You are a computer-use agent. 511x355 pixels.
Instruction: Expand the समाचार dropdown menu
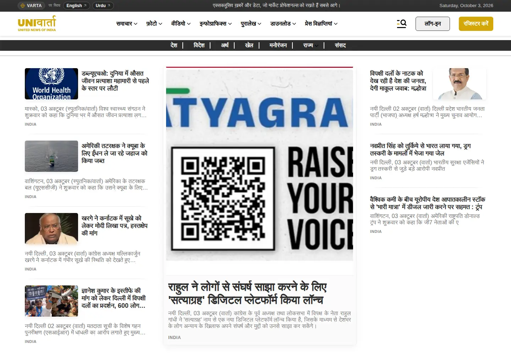point(127,24)
